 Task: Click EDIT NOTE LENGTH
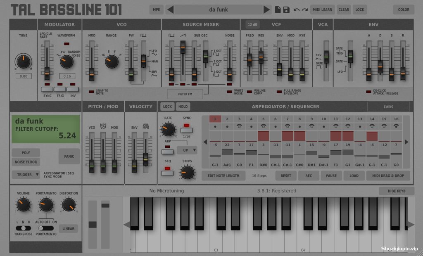(x=223, y=175)
